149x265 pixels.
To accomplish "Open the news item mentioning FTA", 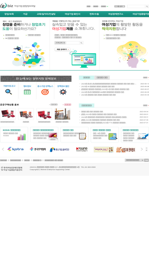I will [x=103, y=123].
